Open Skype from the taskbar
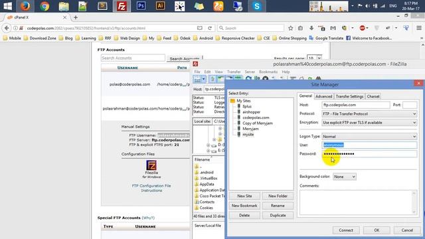The width and height of the screenshot is (425, 239). pos(257,6)
